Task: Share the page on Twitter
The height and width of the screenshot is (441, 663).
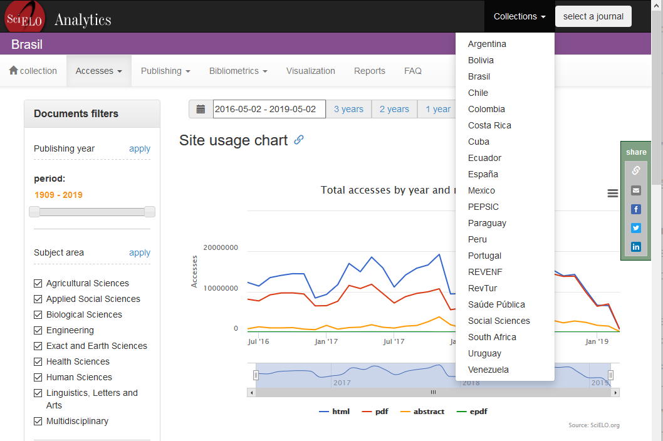Action: [635, 228]
